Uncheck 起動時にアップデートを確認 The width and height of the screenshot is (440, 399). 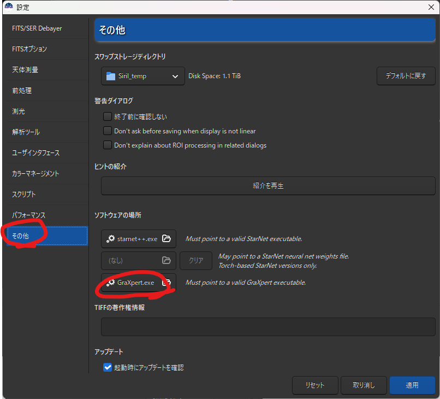(x=108, y=367)
